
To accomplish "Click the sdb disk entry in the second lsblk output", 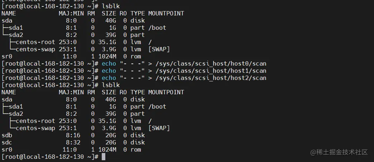I will pos(7,135).
